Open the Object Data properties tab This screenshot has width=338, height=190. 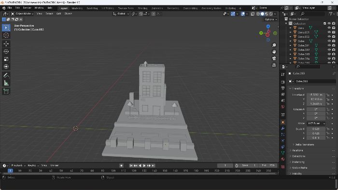tap(283, 153)
